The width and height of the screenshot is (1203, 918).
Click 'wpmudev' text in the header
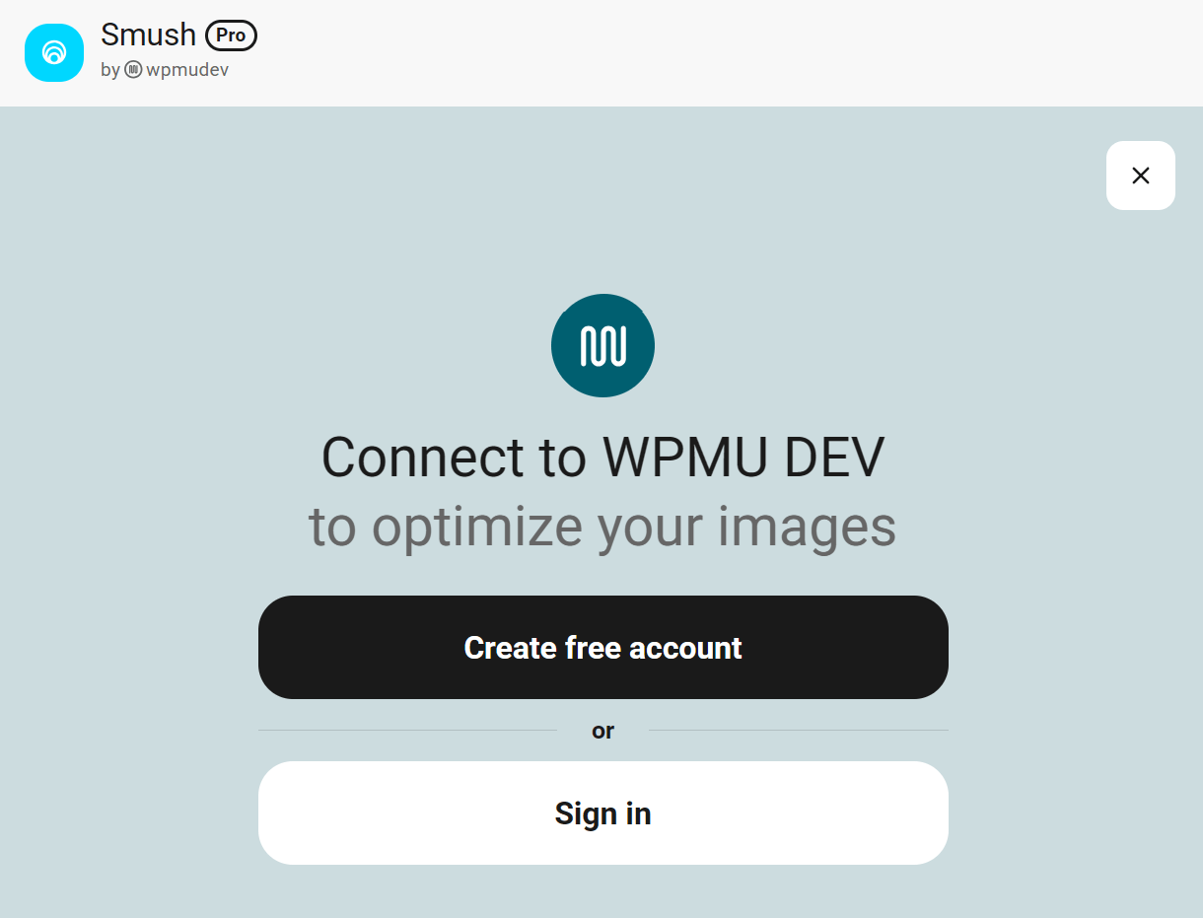tap(187, 70)
